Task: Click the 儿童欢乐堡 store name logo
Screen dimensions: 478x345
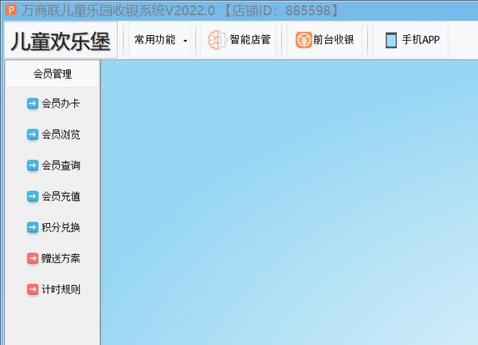Action: [61, 41]
